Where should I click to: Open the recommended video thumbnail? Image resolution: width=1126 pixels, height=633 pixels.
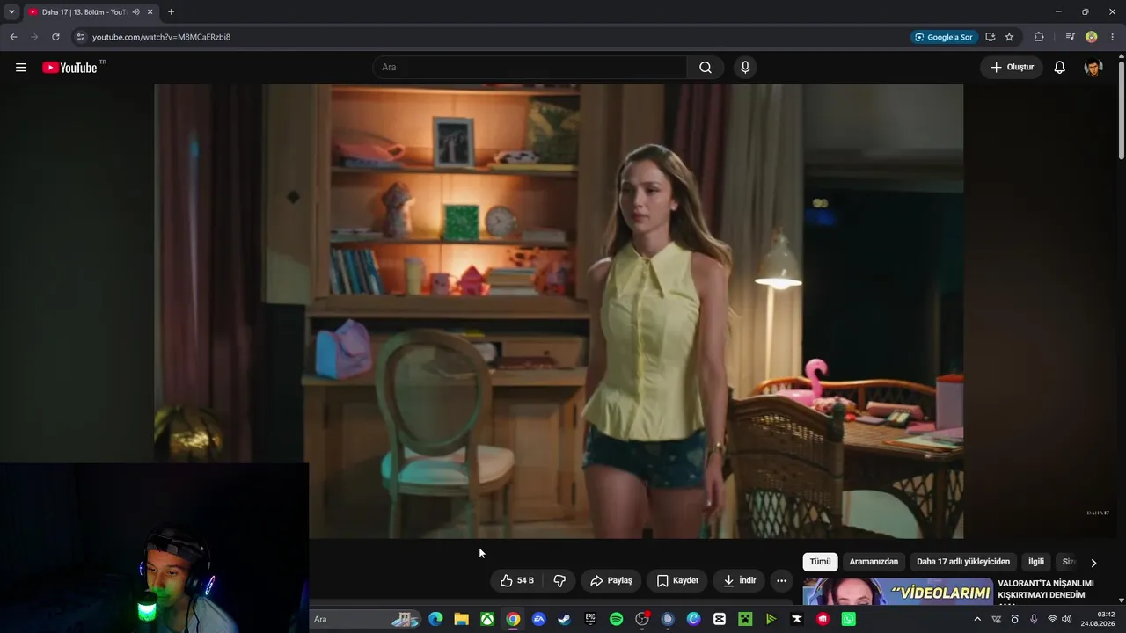point(897,592)
